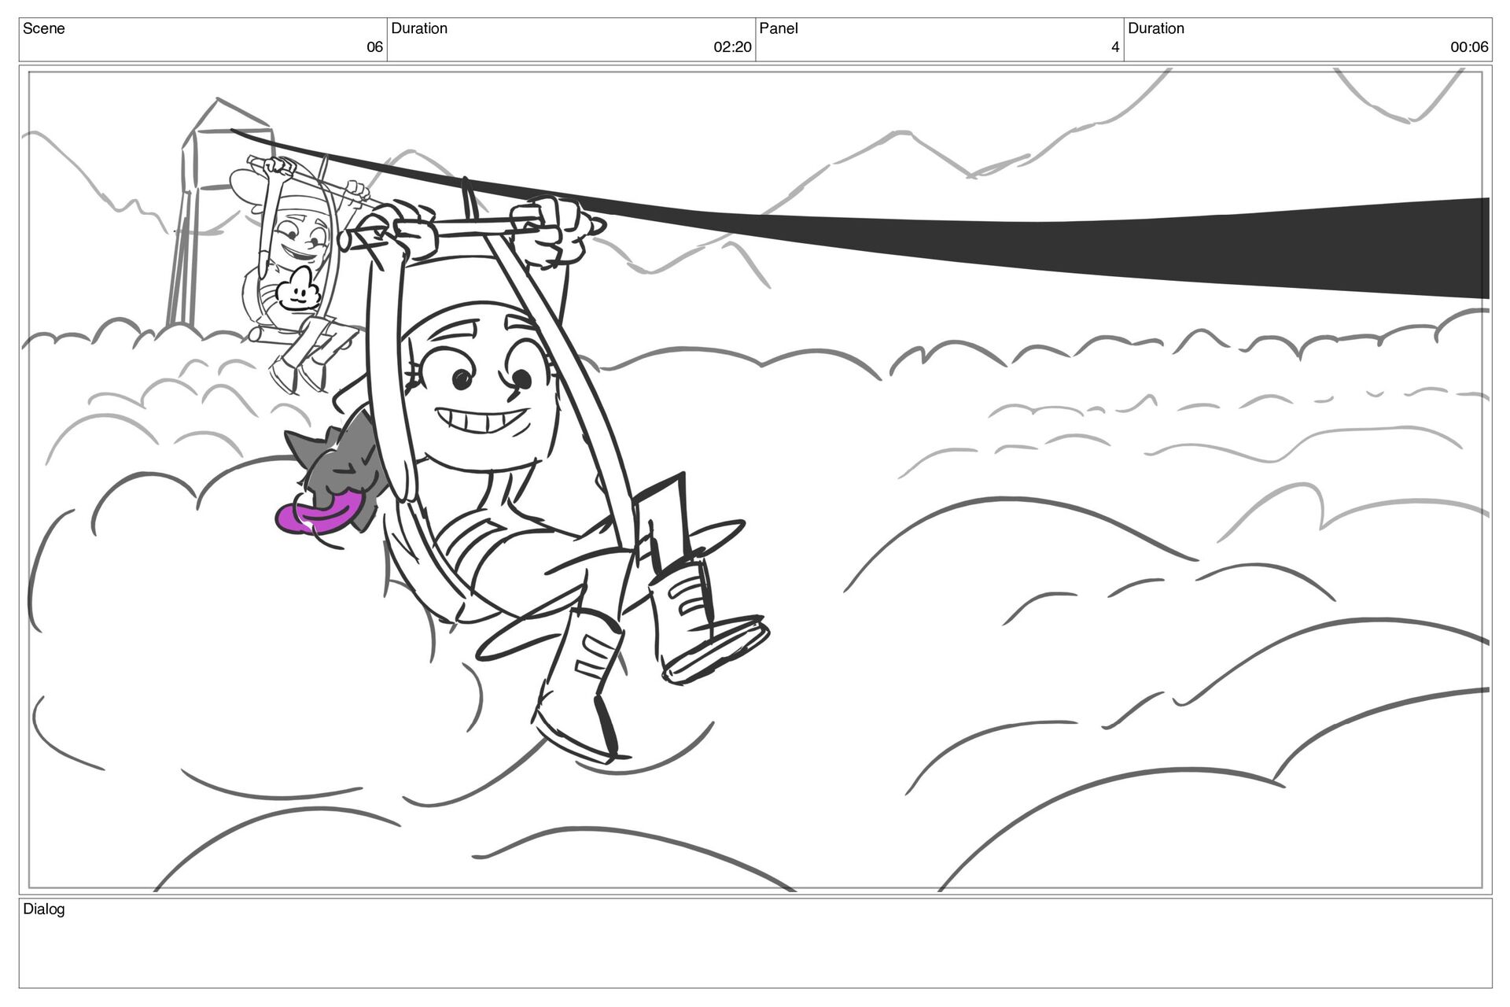This screenshot has width=1510, height=1007.
Task: Click the scene Duration label beside Scene
Action: pyautogui.click(x=419, y=28)
